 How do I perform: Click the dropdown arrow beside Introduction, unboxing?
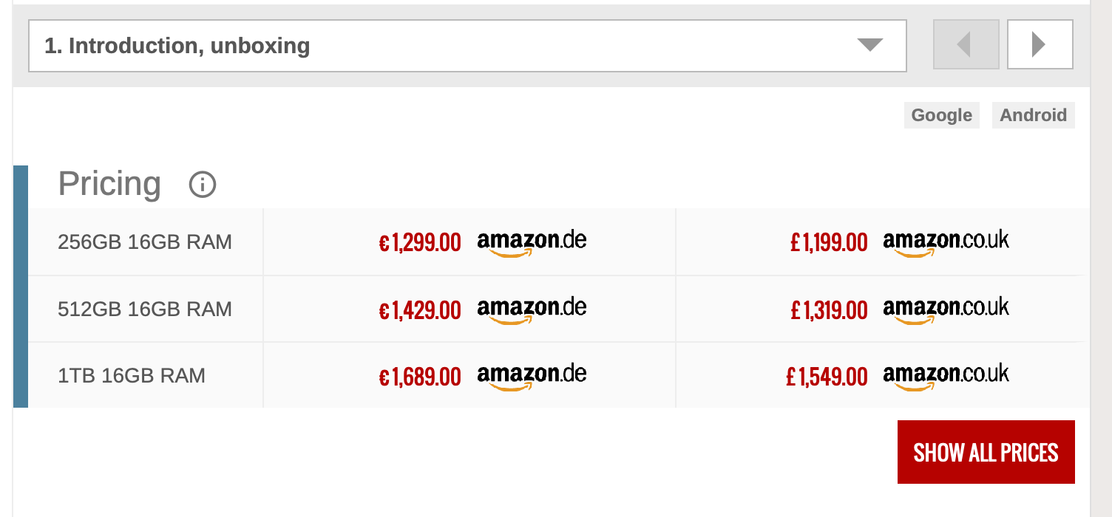(869, 46)
